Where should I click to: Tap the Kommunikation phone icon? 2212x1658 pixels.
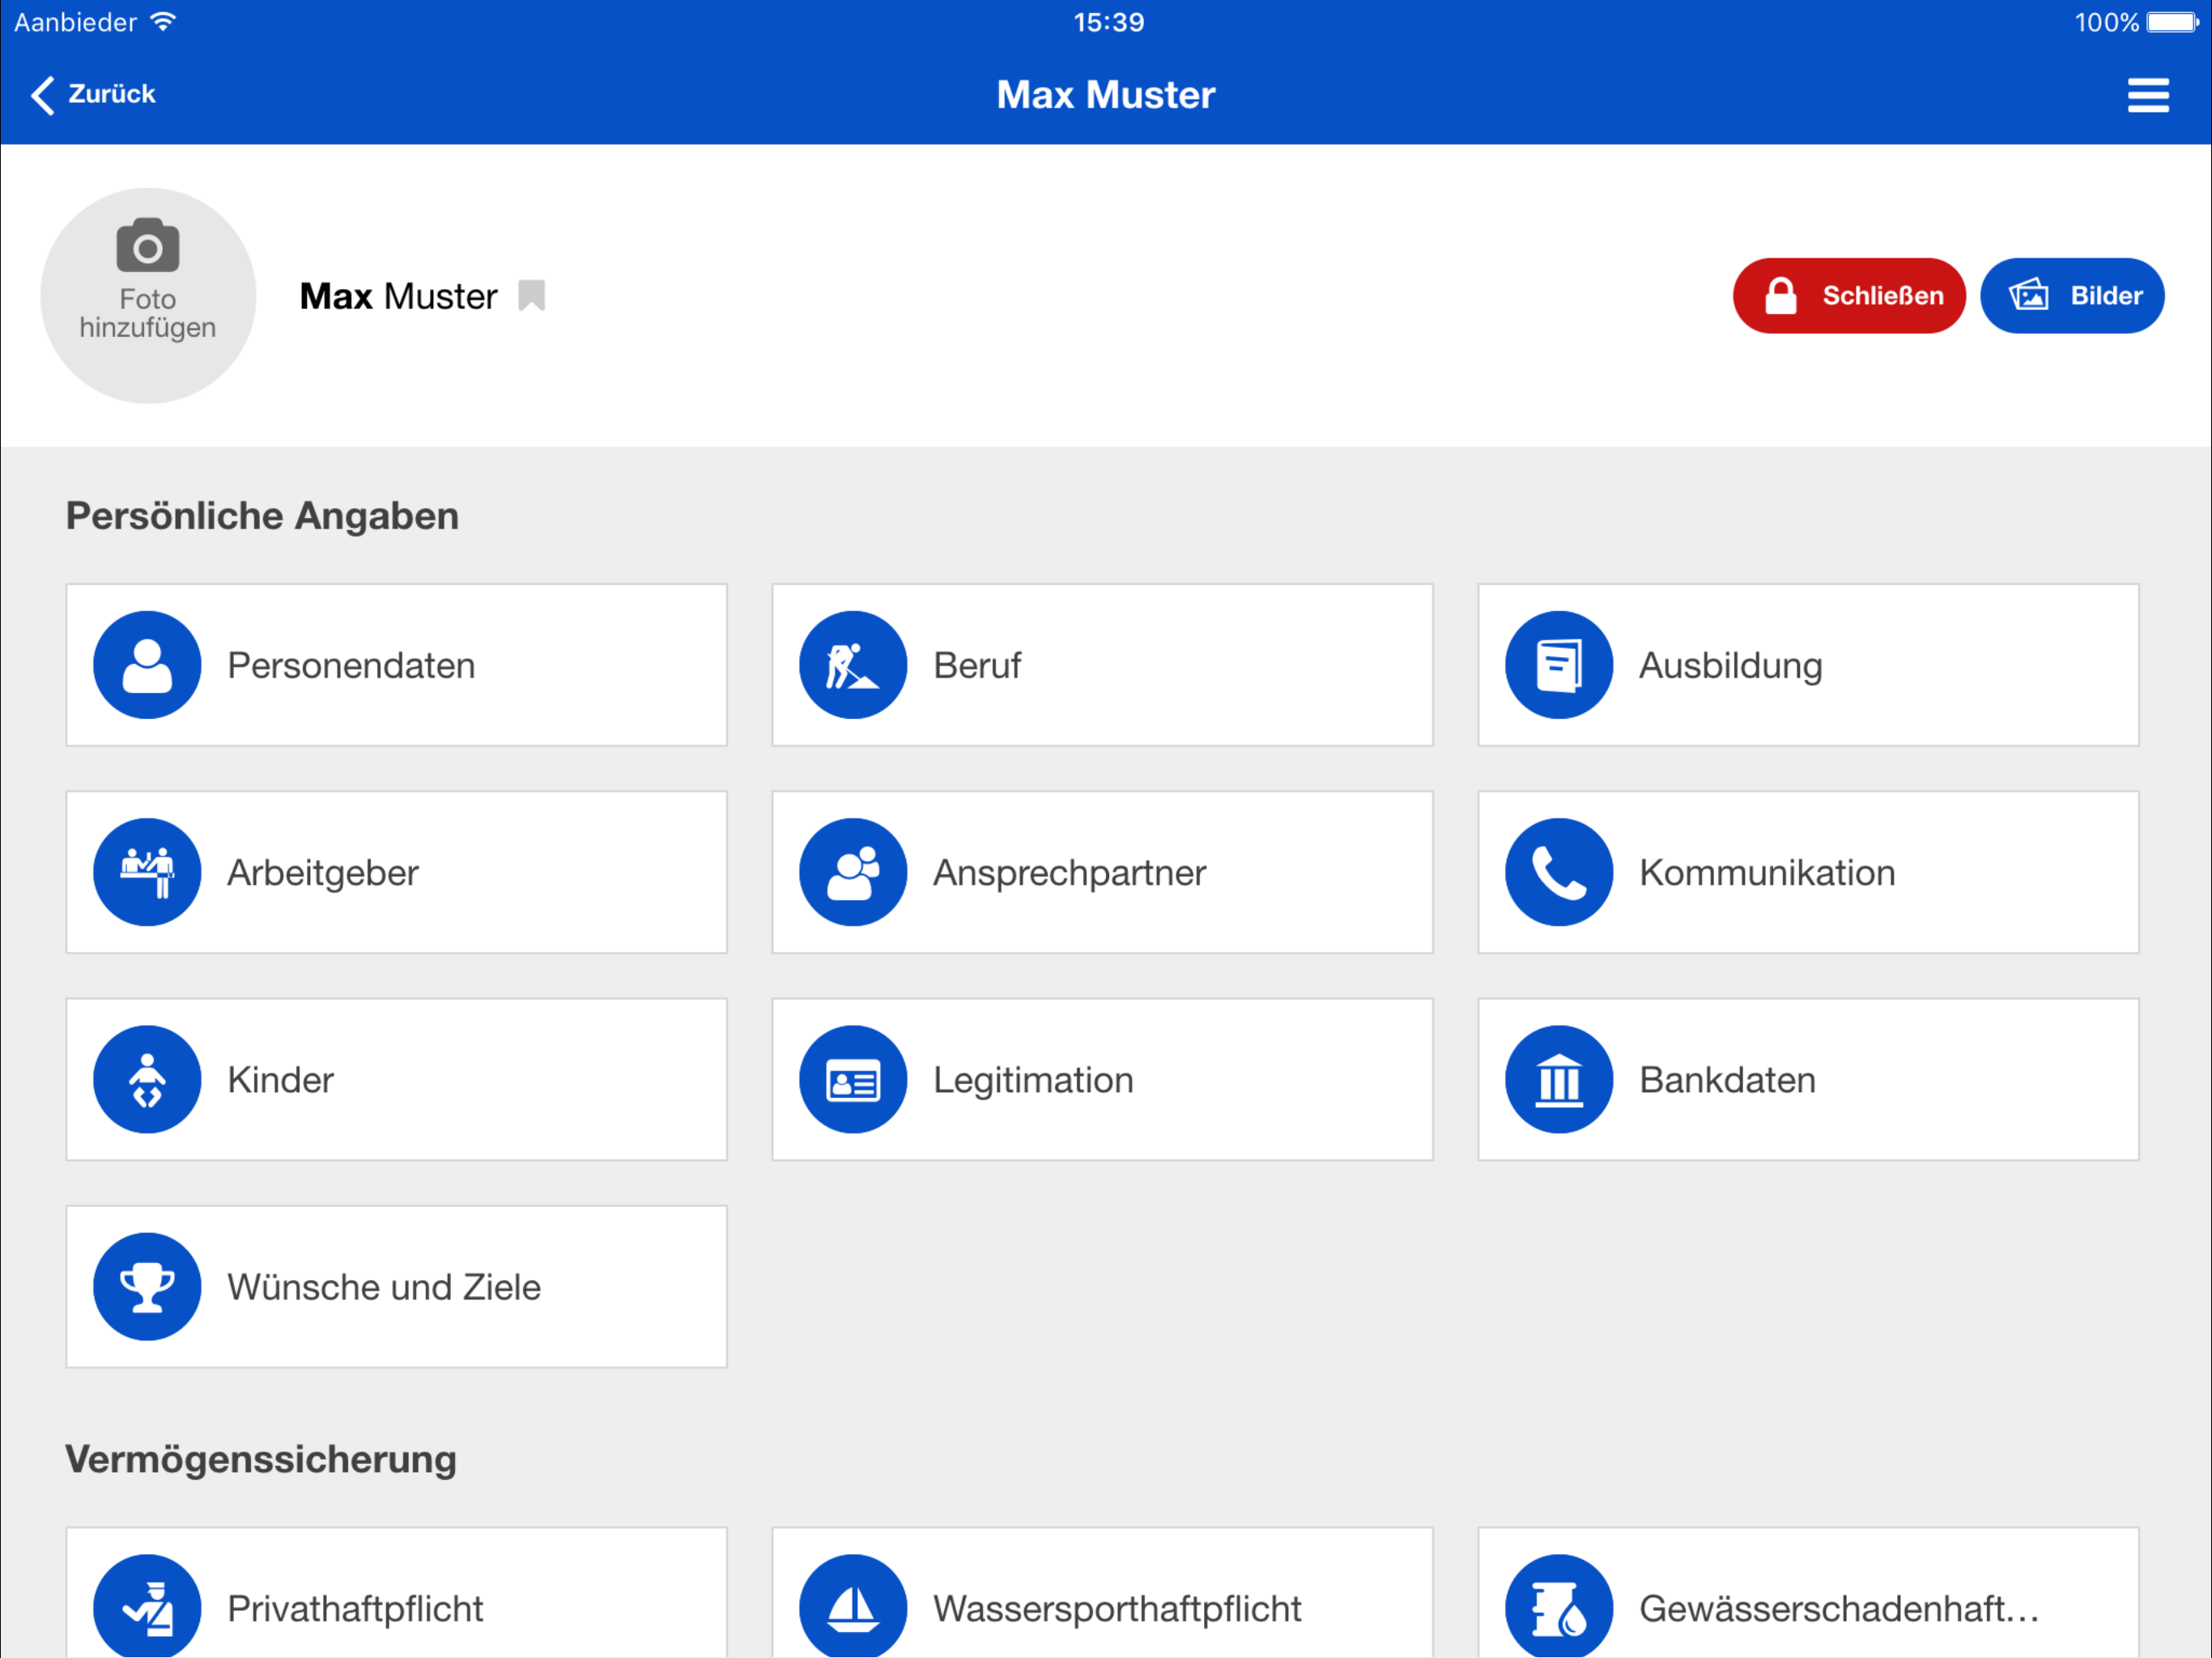point(1558,872)
